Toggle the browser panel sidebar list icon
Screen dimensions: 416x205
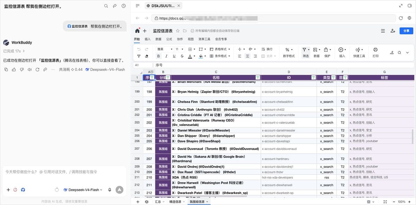[x=138, y=6]
